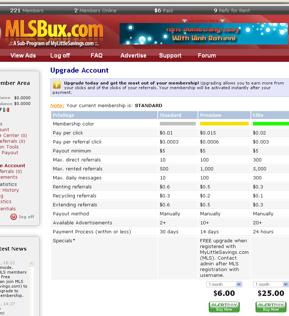Screen dimensions: 289x316
Task: Click the yellow Premium membership color bar
Action: pyautogui.click(x=224, y=124)
